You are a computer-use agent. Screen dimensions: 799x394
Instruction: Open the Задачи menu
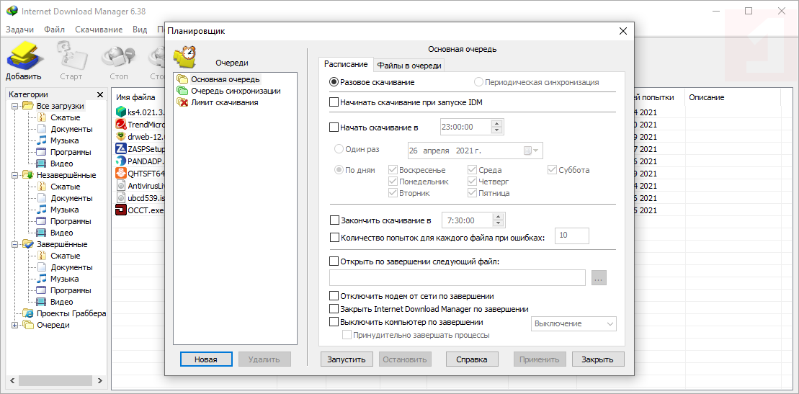tap(20, 29)
